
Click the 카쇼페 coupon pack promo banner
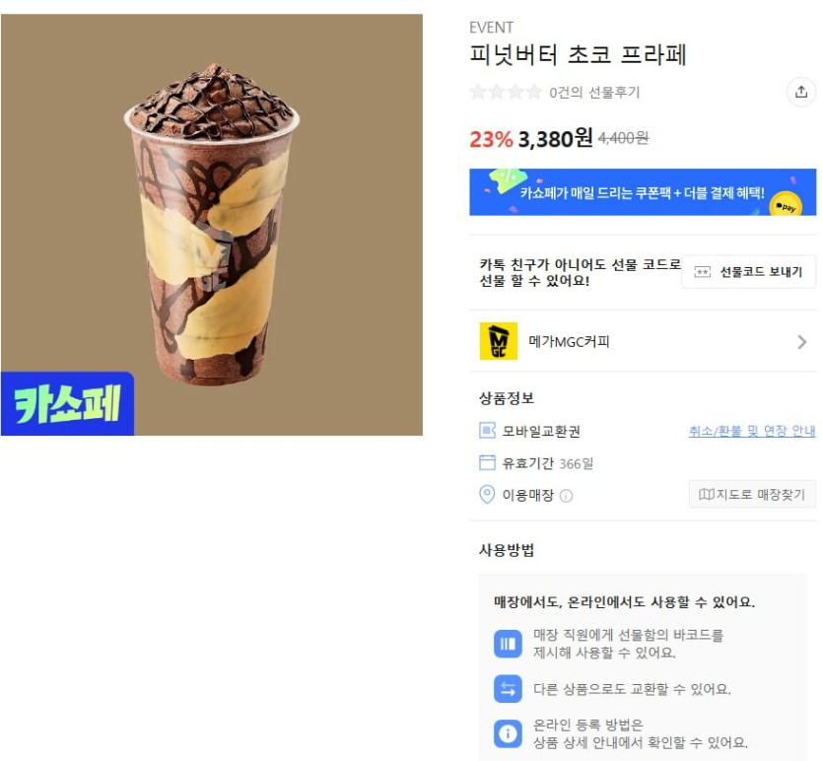click(x=643, y=192)
